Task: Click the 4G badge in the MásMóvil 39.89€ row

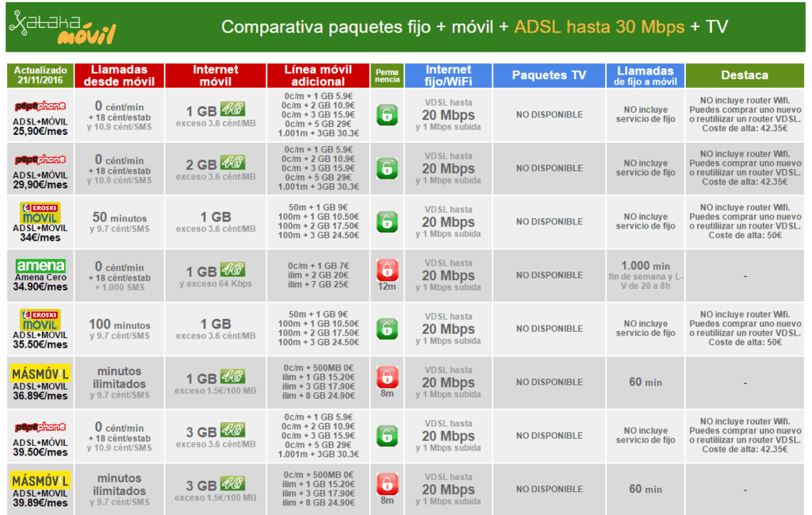Action: click(x=232, y=484)
